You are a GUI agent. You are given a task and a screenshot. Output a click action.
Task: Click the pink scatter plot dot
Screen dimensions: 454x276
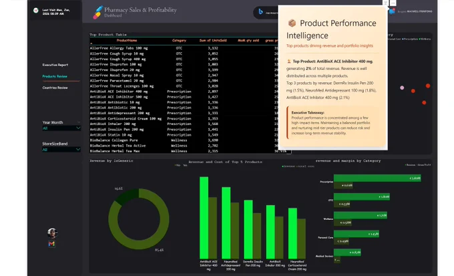pos(402,88)
